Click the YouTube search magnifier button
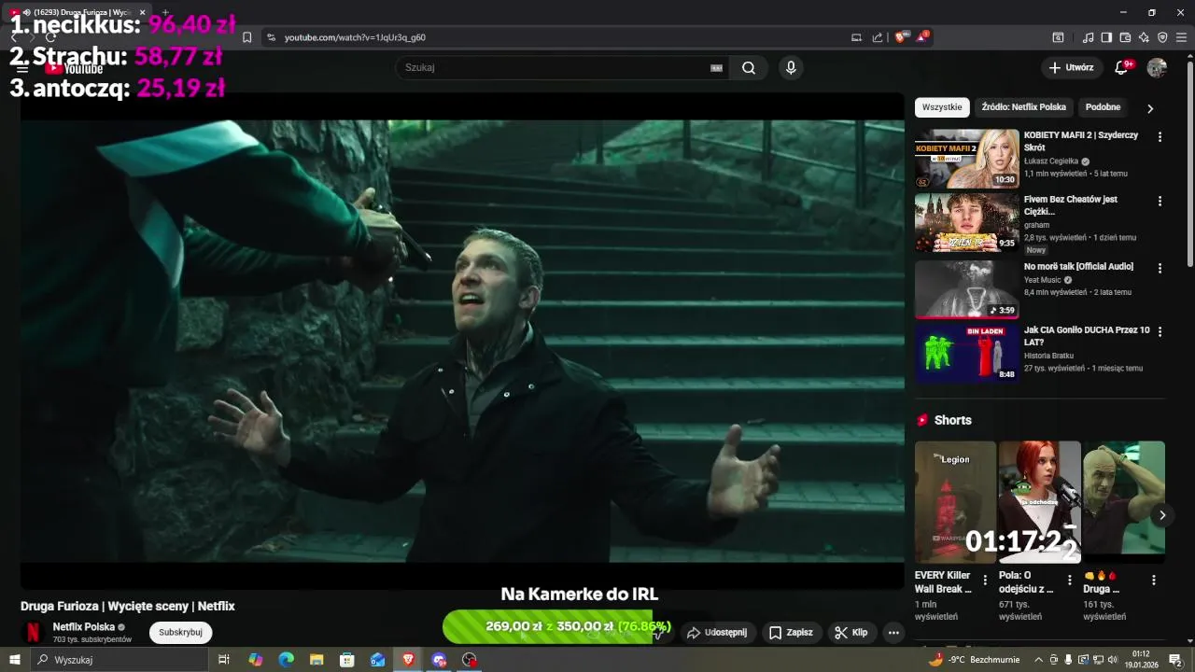 click(x=749, y=67)
